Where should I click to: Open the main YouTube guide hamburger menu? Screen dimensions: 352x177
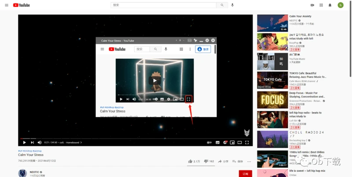[x=7, y=5]
